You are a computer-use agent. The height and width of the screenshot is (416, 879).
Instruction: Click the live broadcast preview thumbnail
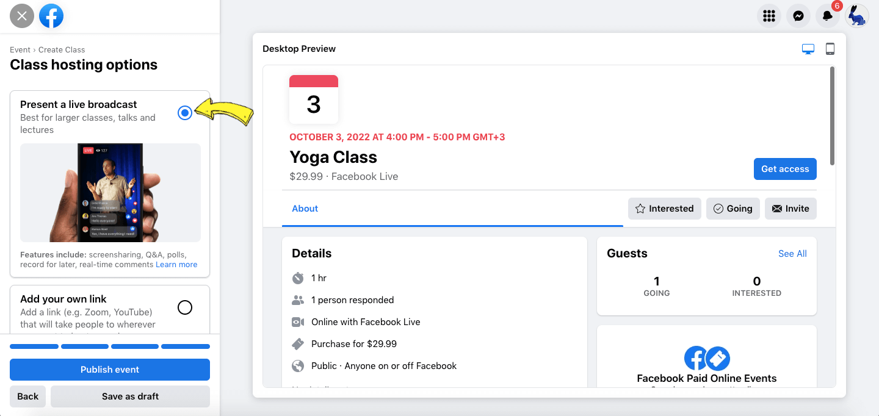click(x=110, y=193)
